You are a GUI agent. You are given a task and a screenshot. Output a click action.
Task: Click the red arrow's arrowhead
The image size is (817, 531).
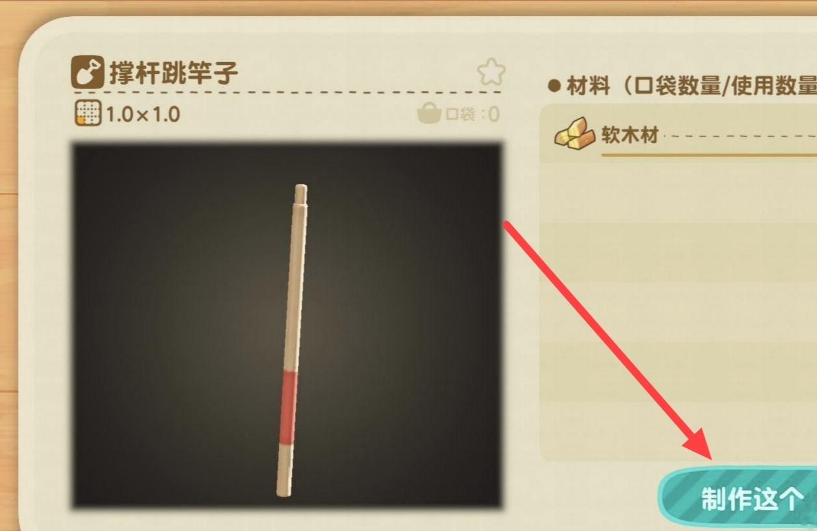(699, 446)
